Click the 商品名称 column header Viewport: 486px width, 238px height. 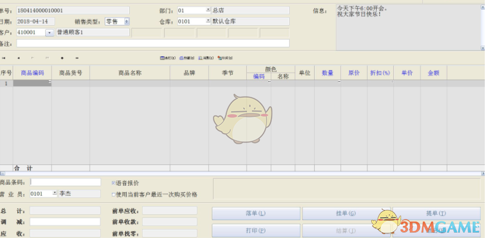[130, 73]
